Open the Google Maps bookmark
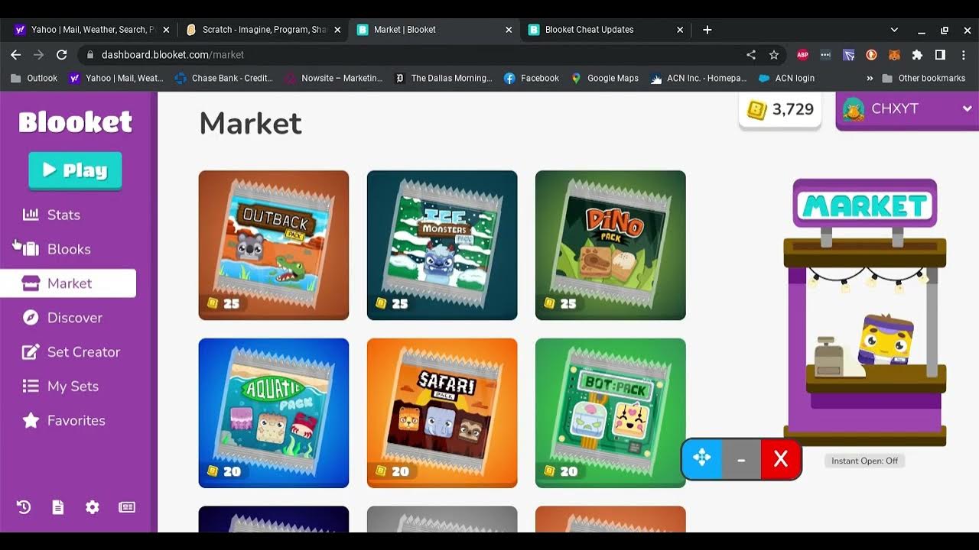This screenshot has width=979, height=550. pyautogui.click(x=605, y=78)
